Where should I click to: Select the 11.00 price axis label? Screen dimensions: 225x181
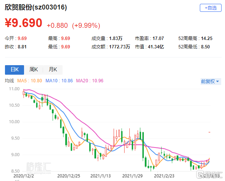(14, 89)
